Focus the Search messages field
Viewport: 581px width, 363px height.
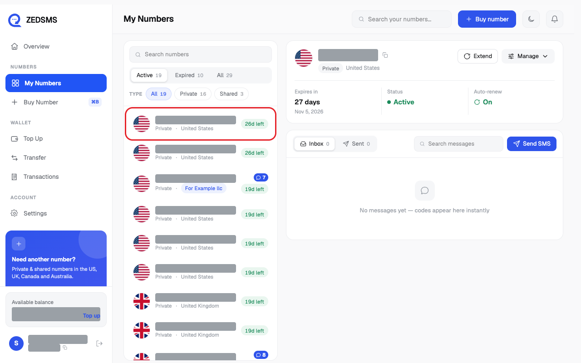(458, 144)
